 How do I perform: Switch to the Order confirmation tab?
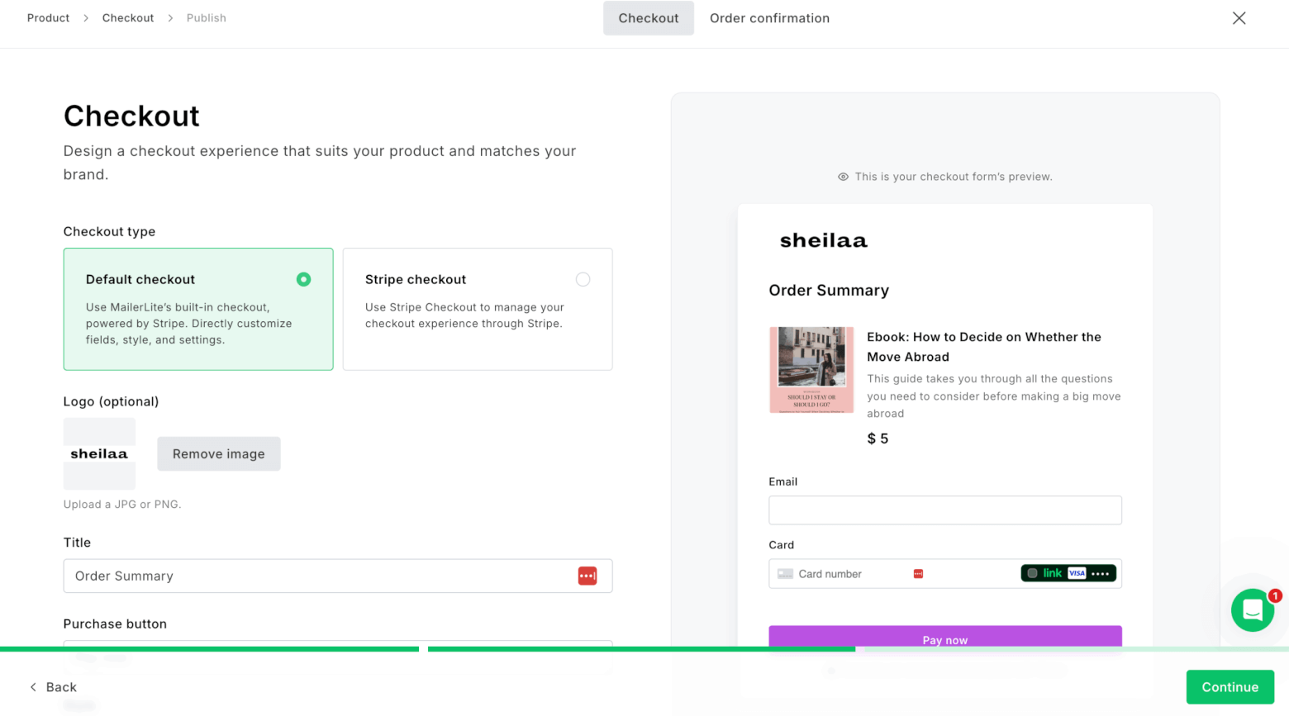pos(769,18)
